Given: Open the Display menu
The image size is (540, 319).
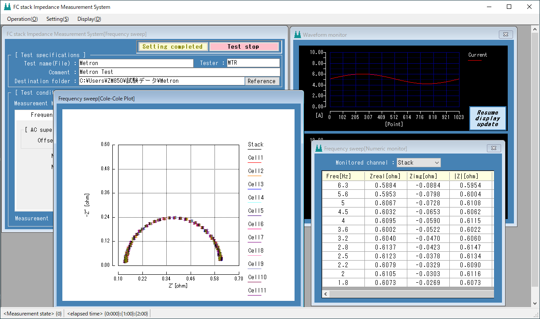Looking at the screenshot, I should (x=89, y=19).
